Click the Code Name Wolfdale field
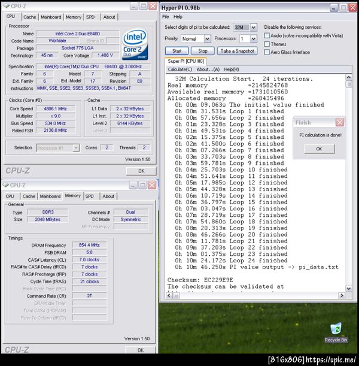Viewport: 359px width, 366px height. coord(57,41)
